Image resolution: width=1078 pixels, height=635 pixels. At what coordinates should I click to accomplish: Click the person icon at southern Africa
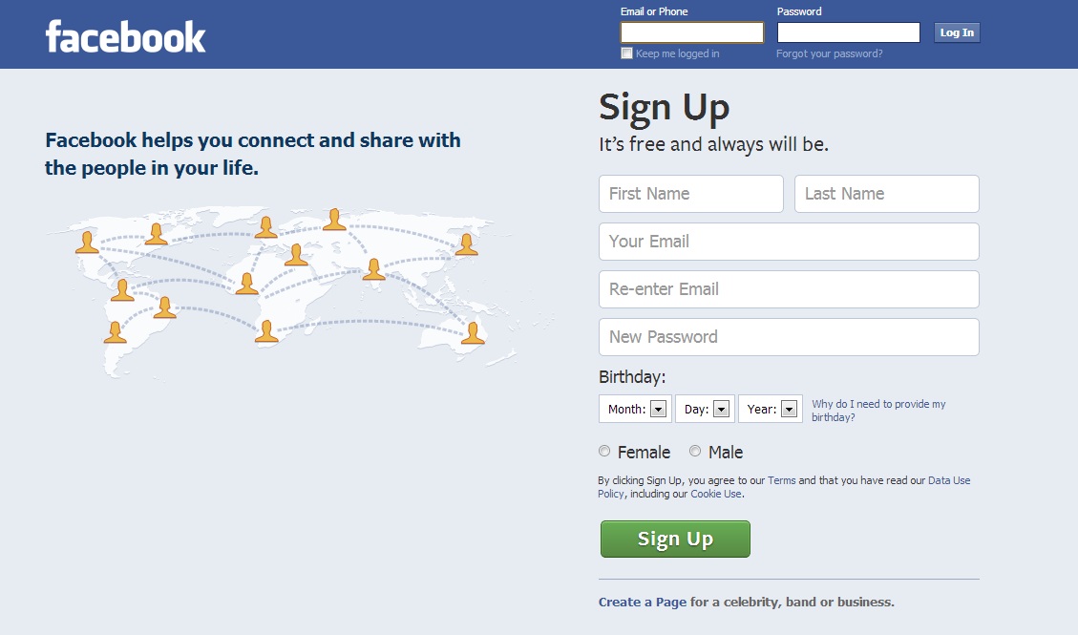(x=266, y=330)
